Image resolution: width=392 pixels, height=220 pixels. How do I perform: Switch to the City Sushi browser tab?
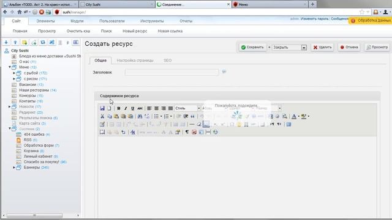tap(117, 4)
